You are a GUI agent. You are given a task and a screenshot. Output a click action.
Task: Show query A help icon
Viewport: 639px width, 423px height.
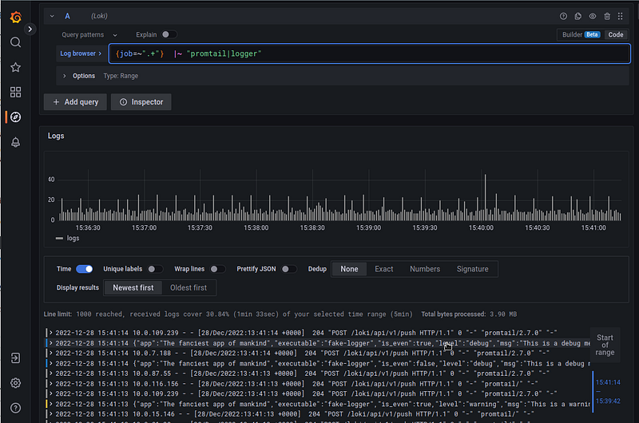[563, 16]
